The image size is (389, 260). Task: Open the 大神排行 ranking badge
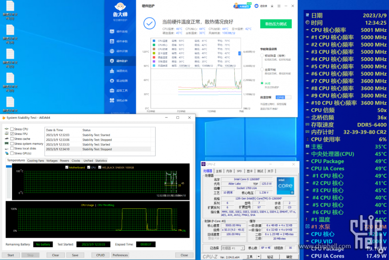(242, 6)
